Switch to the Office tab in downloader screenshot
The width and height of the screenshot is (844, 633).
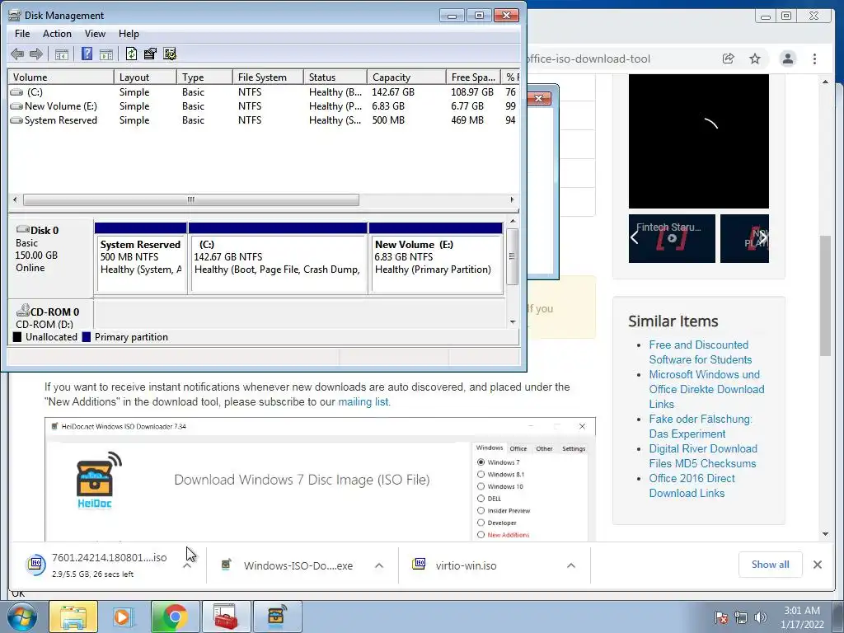[518, 449]
